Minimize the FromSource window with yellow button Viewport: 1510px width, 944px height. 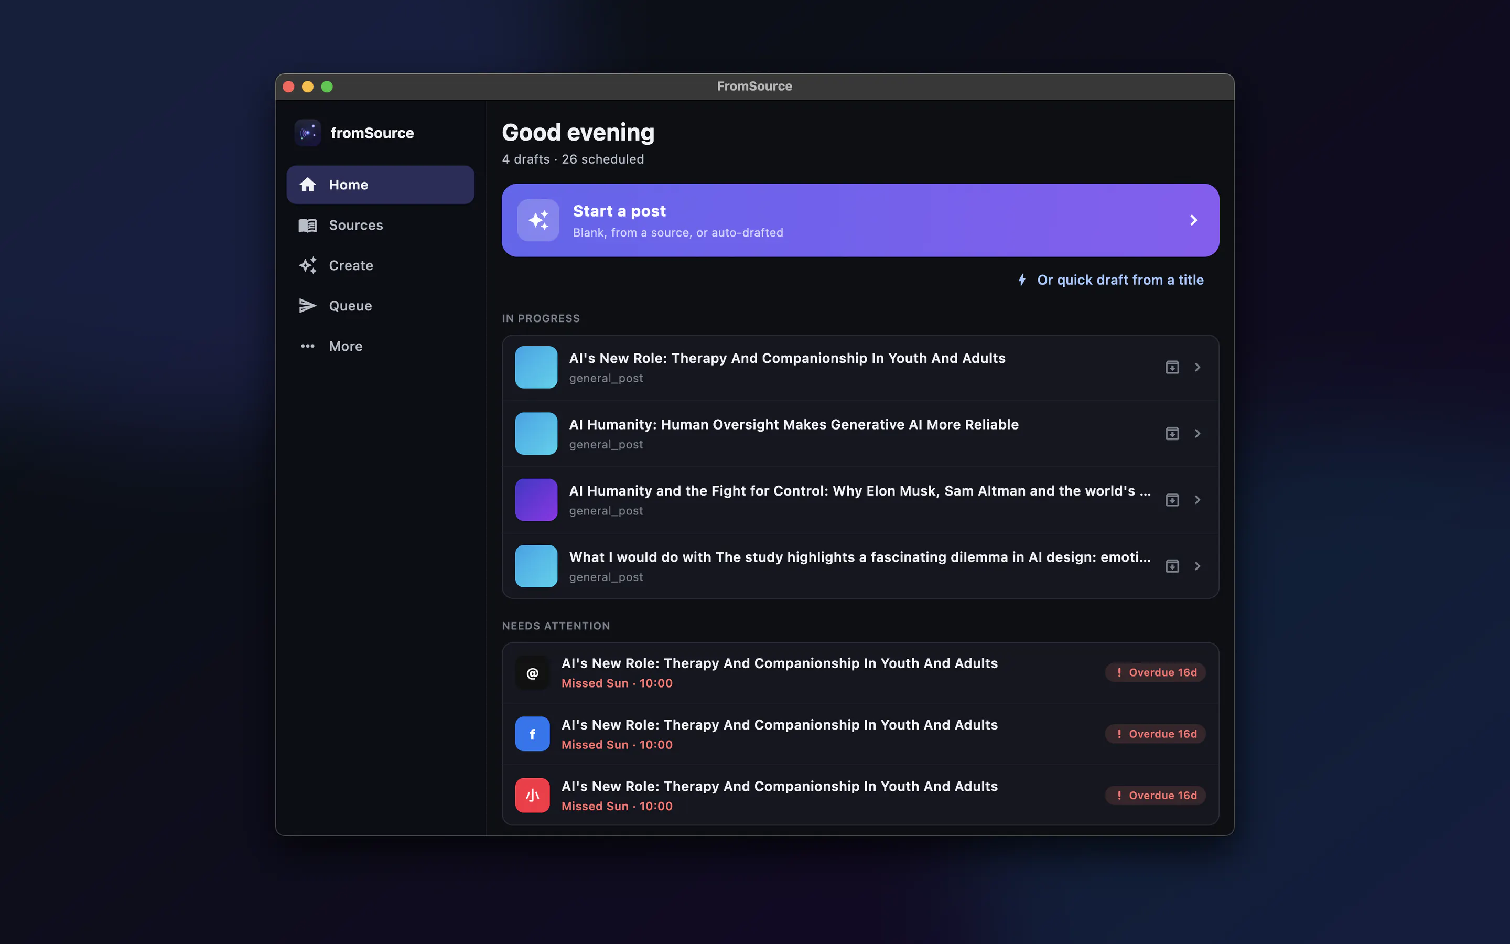pos(308,87)
